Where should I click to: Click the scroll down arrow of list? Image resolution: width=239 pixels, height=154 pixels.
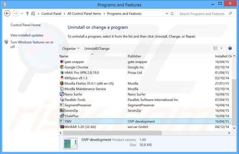tap(234, 128)
